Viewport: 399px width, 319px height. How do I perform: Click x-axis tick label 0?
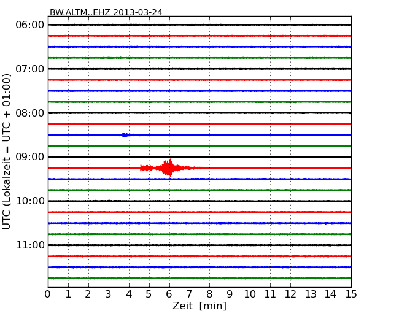pyautogui.click(x=48, y=294)
